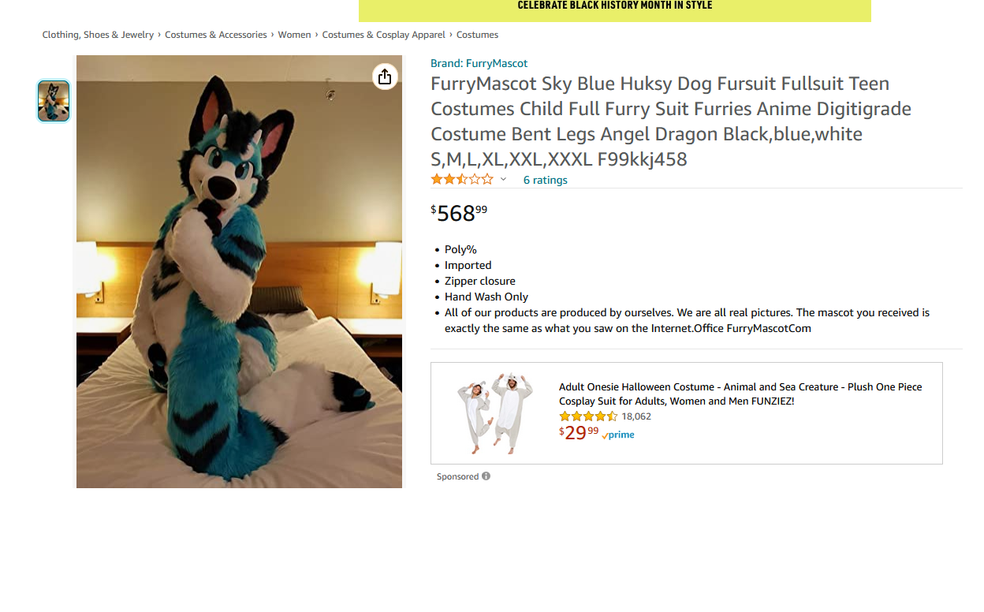
Task: Select the Women breadcrumb
Action: [x=294, y=35]
